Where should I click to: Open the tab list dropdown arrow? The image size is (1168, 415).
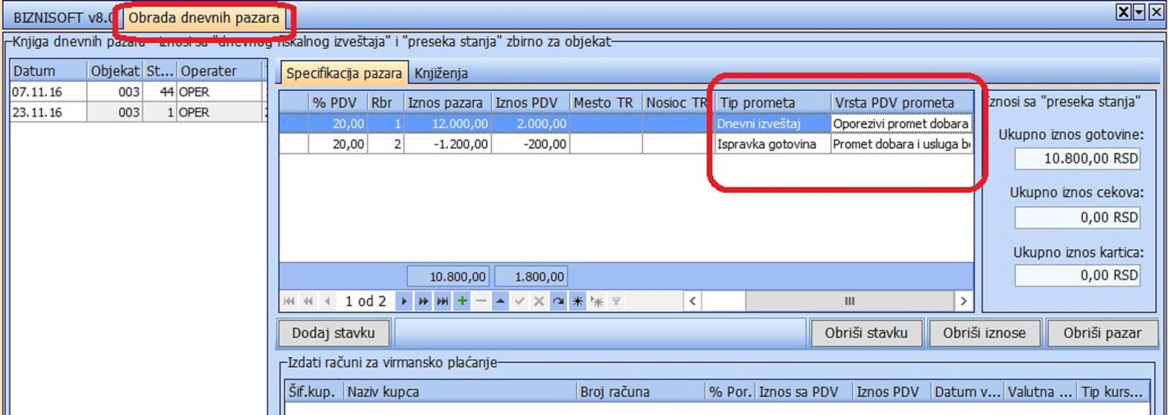pos(1139,12)
